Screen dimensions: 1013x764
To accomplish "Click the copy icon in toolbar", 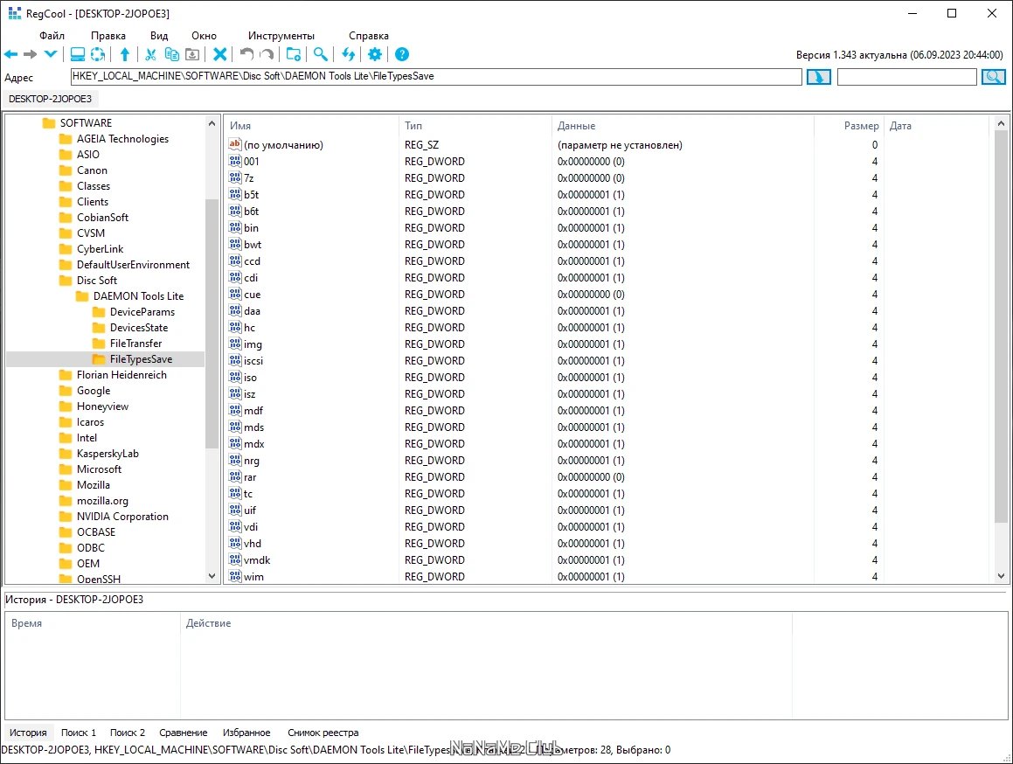I will 171,54.
